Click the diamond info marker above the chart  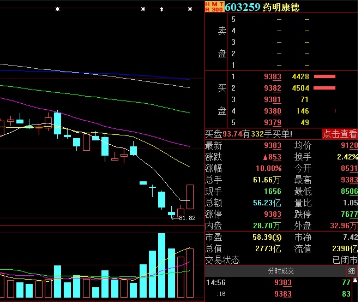point(161,9)
